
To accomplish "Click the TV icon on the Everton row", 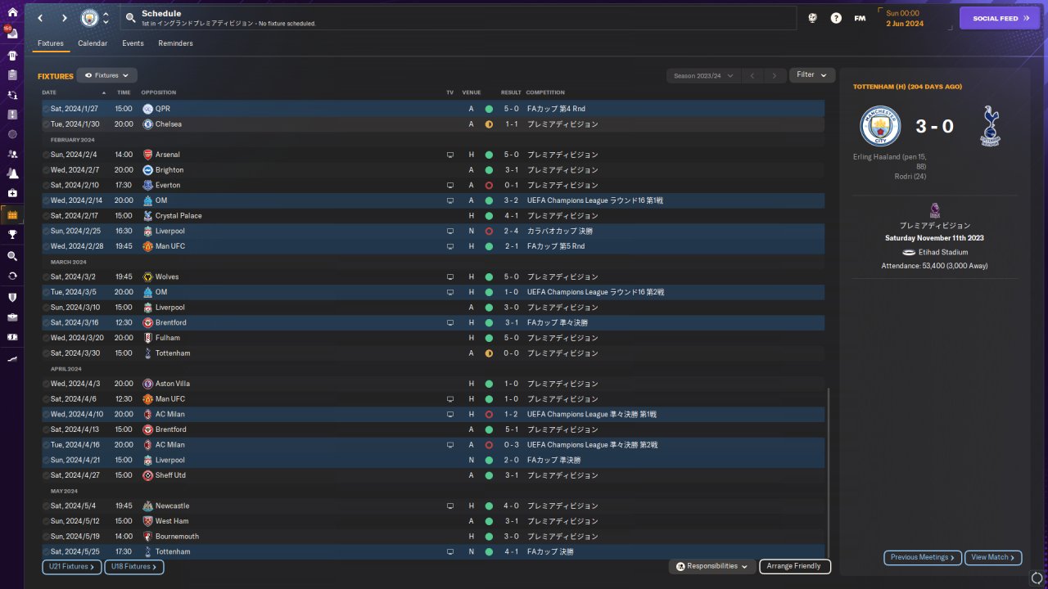I will point(449,186).
